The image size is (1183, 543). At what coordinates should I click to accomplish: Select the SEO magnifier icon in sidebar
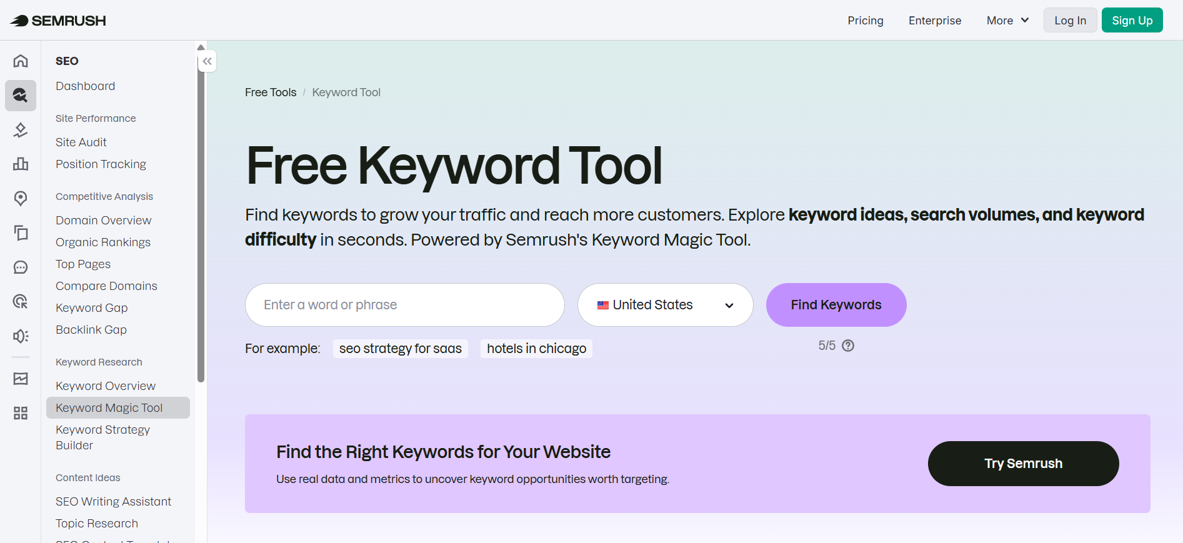tap(21, 95)
